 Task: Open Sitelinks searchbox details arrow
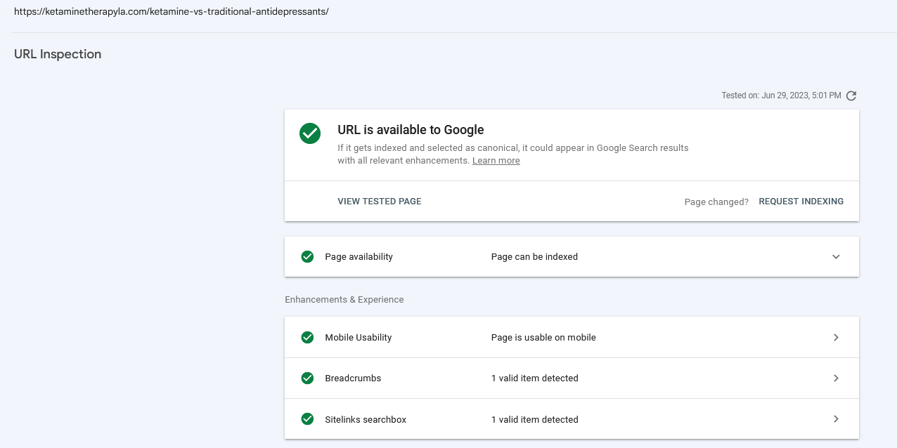tap(836, 419)
